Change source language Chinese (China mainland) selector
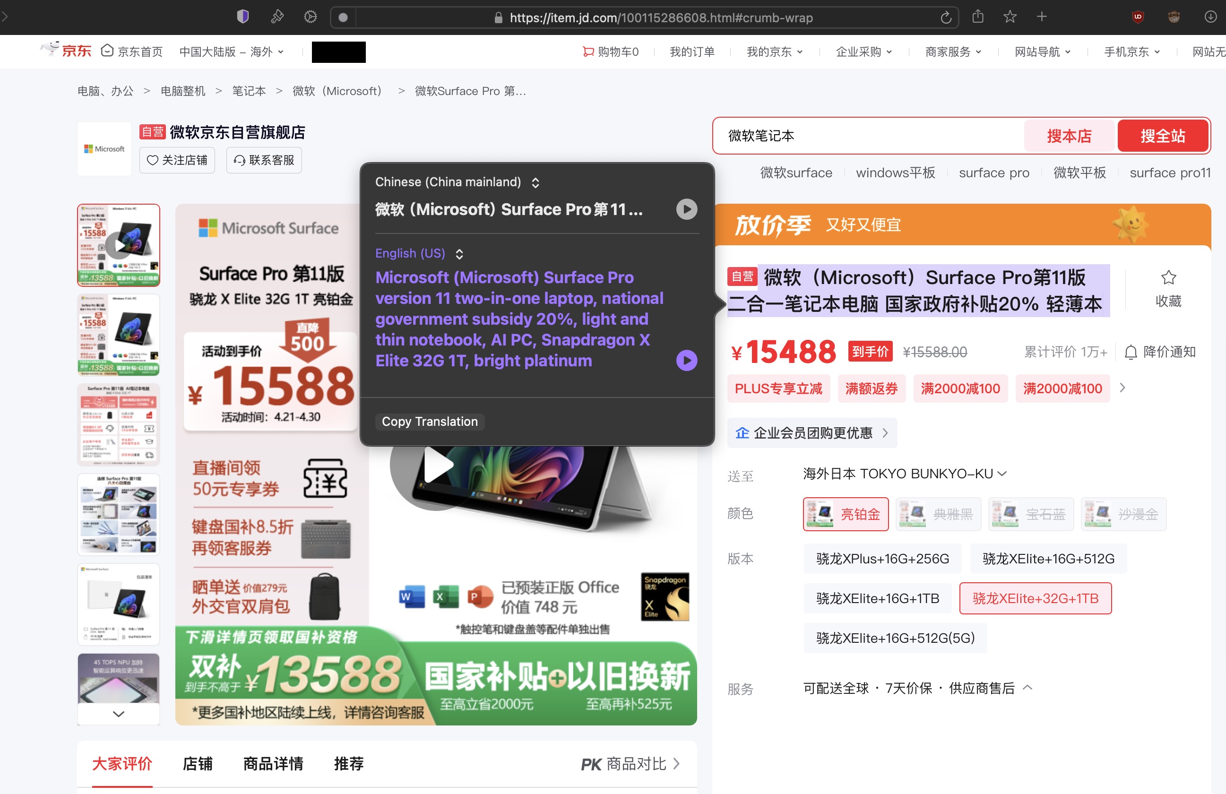1226x794 pixels. pos(458,182)
